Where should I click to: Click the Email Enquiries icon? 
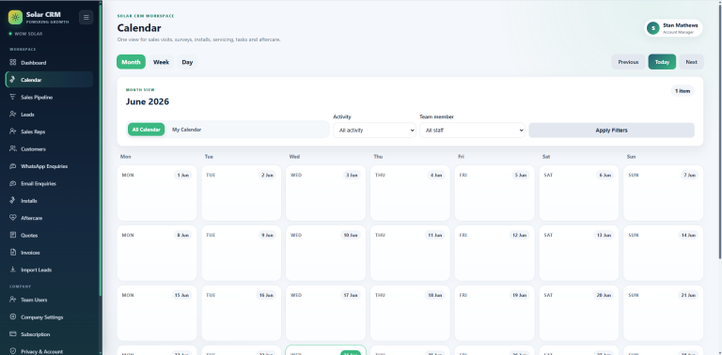(13, 183)
